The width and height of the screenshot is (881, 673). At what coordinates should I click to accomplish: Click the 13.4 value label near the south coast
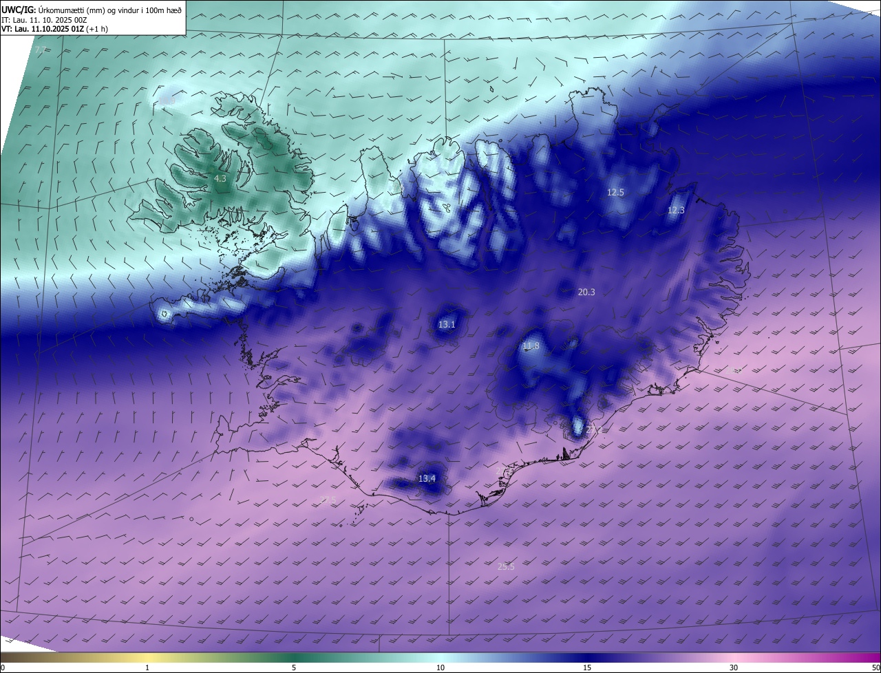pyautogui.click(x=427, y=479)
